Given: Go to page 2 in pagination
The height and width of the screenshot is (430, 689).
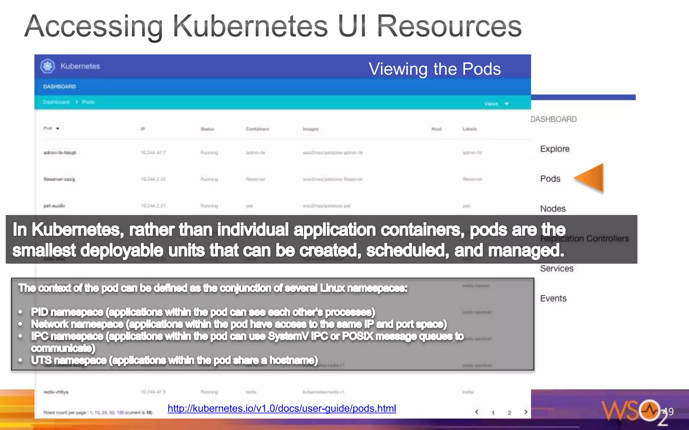Looking at the screenshot, I should pos(509,413).
